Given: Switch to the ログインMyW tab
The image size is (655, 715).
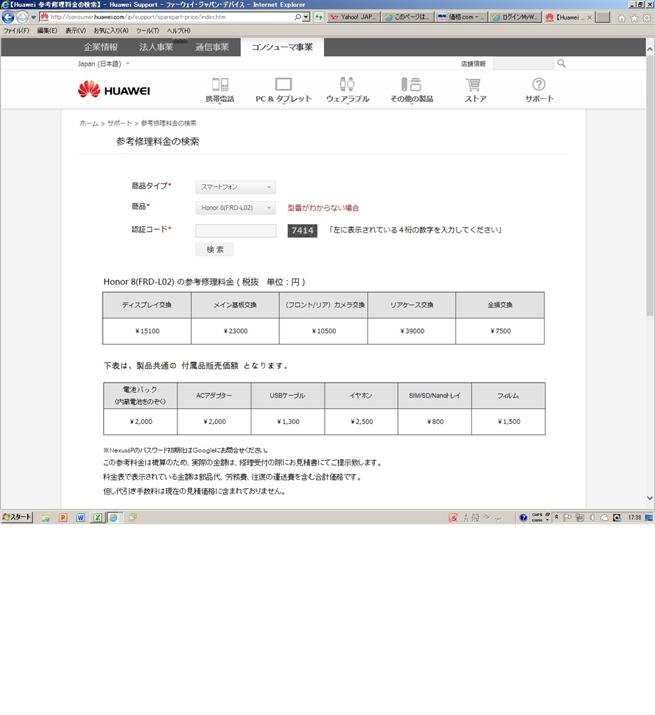Looking at the screenshot, I should click(515, 17).
